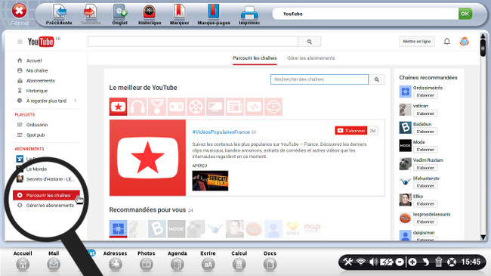Open the Calcul dock icon
This screenshot has width=491, height=276.
pos(239,265)
